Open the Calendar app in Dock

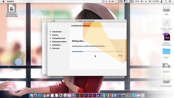coord(48,95)
